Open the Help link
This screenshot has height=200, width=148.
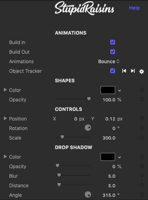click(x=134, y=8)
